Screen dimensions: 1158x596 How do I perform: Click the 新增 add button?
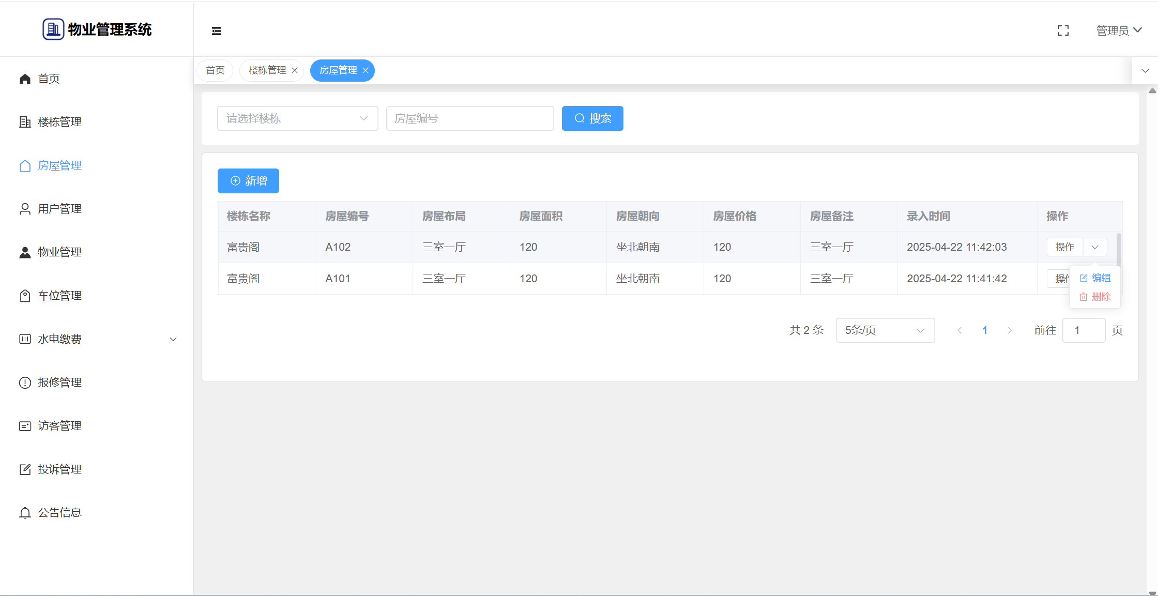[x=248, y=181]
